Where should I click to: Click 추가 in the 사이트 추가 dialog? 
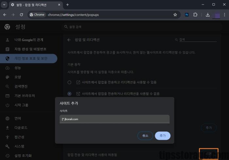[x=163, y=136]
